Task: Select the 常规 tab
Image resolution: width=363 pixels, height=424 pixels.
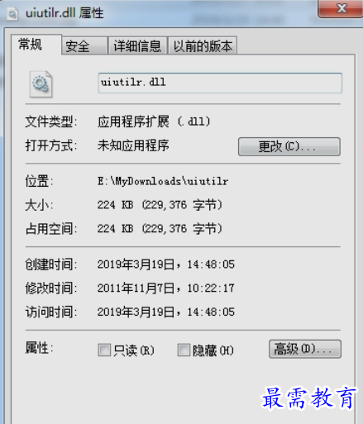Action: (x=36, y=45)
